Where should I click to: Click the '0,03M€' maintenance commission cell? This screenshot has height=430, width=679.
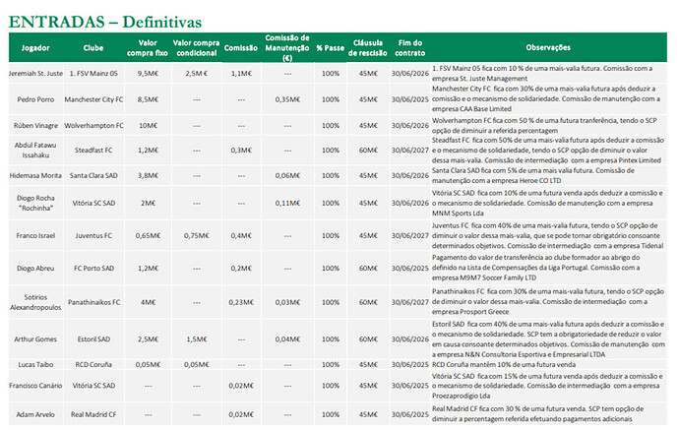pyautogui.click(x=287, y=302)
